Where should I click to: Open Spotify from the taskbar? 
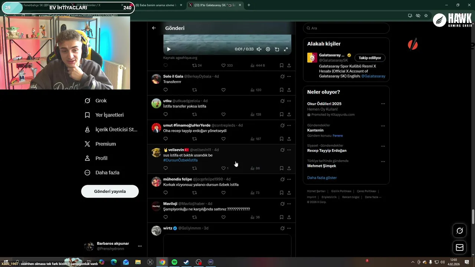pyautogui.click(x=174, y=262)
